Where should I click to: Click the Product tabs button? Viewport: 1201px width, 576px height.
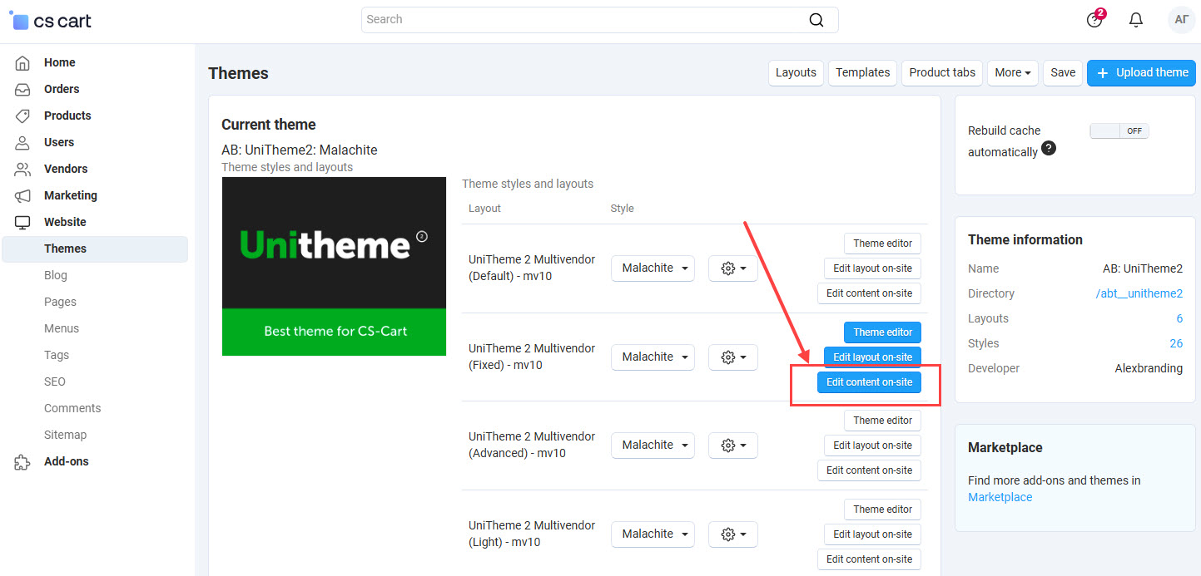942,72
